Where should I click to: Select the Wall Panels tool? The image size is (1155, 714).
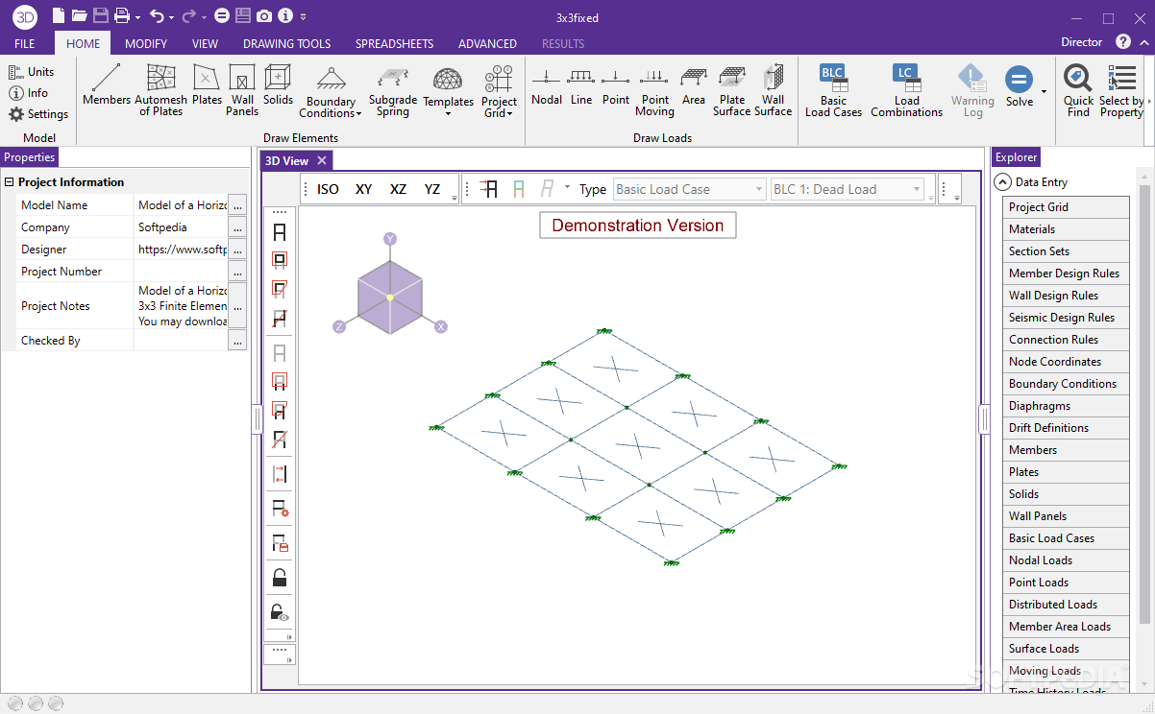click(241, 91)
